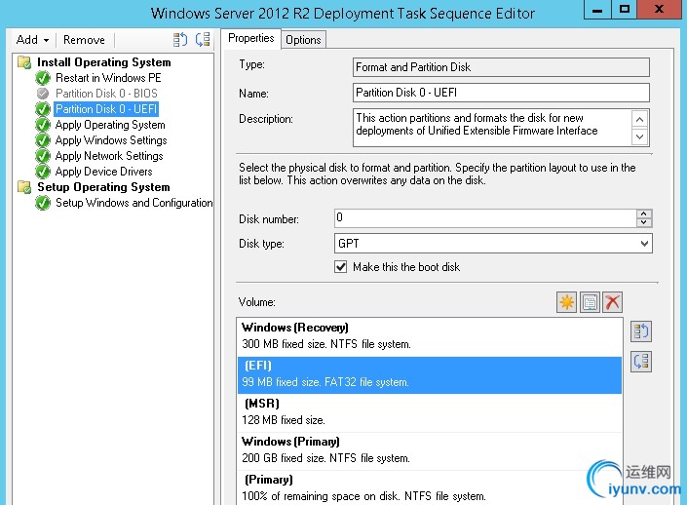Click the move step up icon in tree toolbar
Viewport: 687px width, 505px height.
180,39
